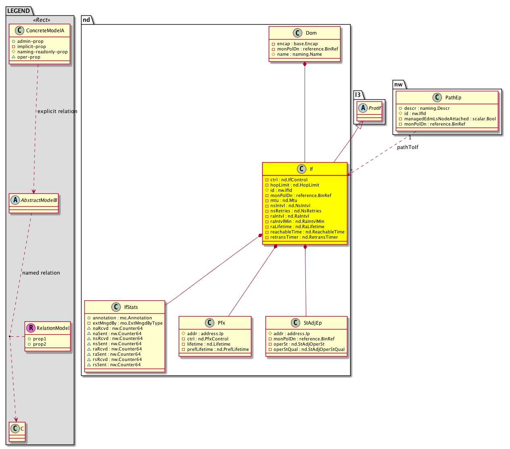Click the class icon beside Dom
Viewport: 510px width, 449px height.
pyautogui.click(x=297, y=33)
